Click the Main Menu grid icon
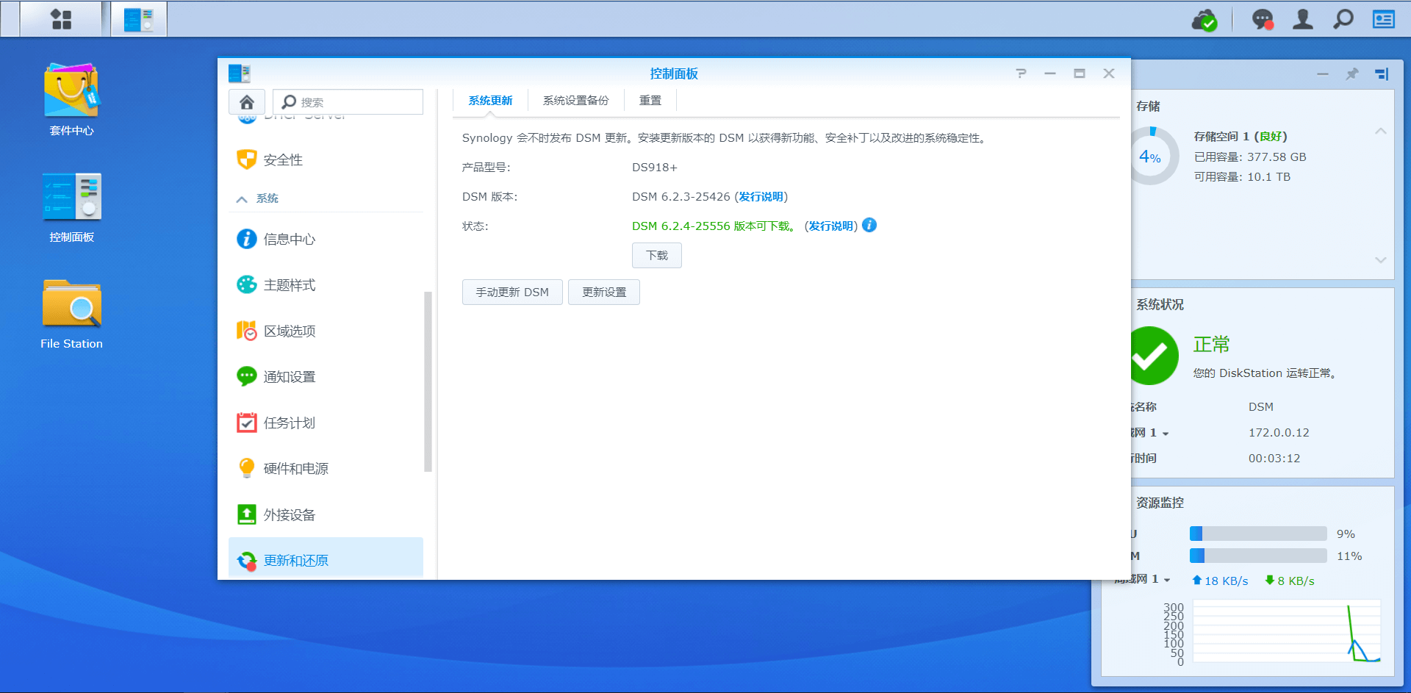The height and width of the screenshot is (693, 1411). click(x=61, y=19)
